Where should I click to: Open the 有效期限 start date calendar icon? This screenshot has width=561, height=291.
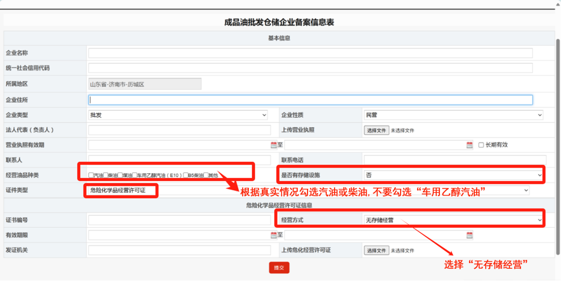coord(274,235)
